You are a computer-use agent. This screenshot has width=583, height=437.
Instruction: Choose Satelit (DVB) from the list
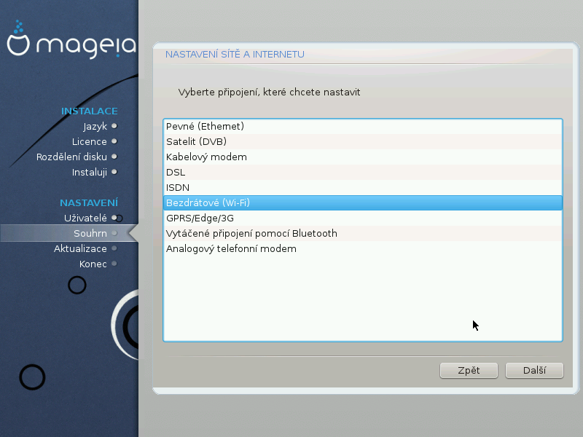coord(363,141)
